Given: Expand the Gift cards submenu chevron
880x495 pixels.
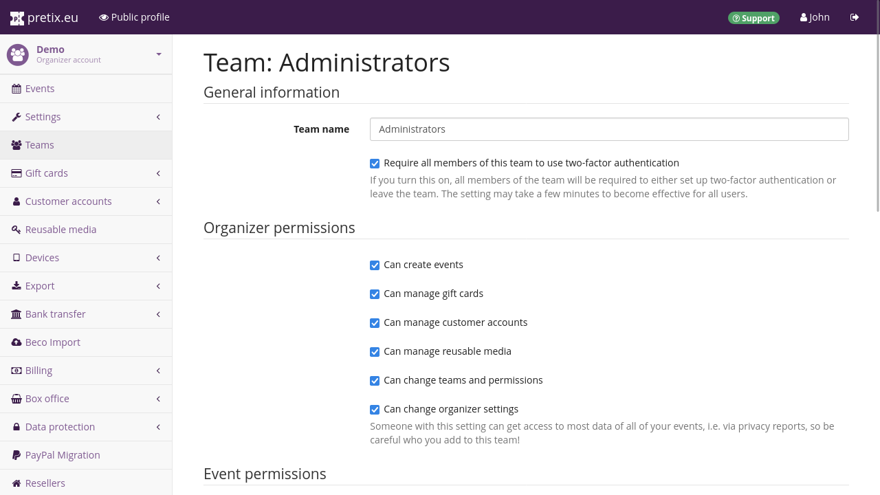Looking at the screenshot, I should pyautogui.click(x=158, y=173).
